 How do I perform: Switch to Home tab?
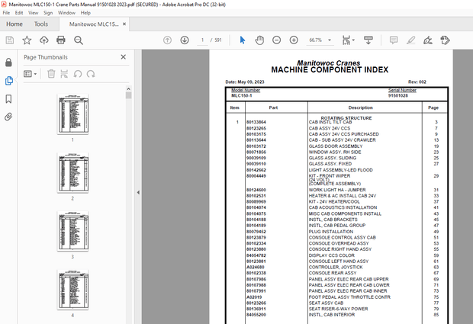[x=14, y=24]
